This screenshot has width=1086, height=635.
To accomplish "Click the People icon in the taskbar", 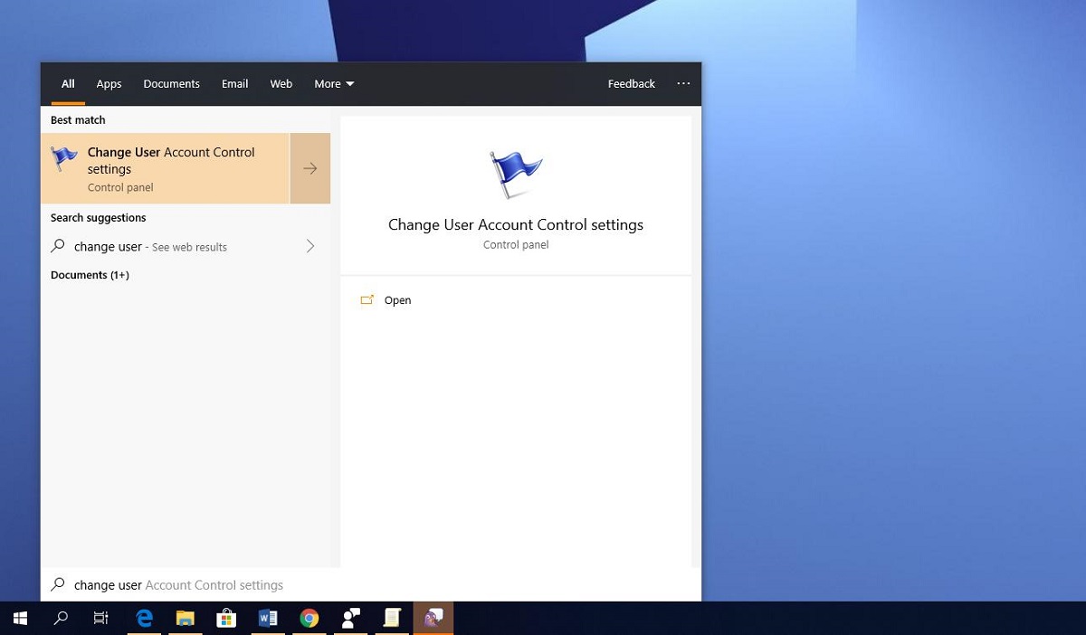I will pos(350,618).
